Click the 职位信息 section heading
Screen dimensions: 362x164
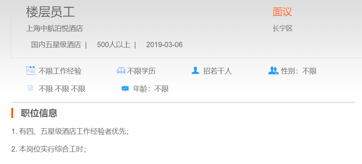[x=39, y=113]
